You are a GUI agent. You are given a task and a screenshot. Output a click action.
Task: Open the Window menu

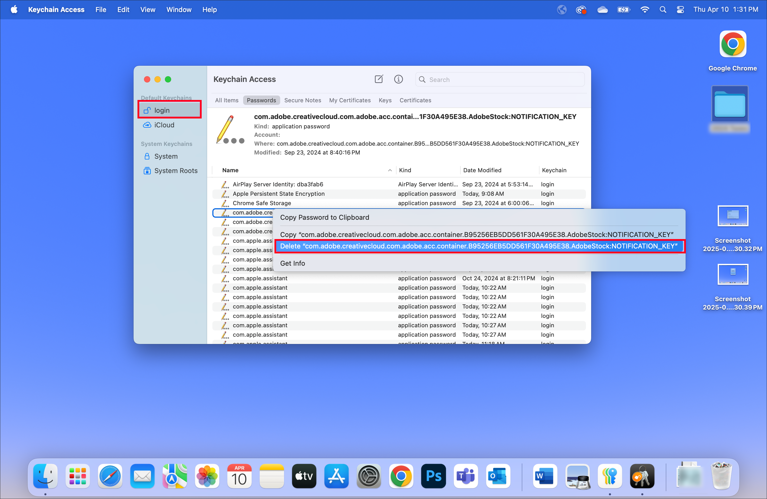[179, 9]
